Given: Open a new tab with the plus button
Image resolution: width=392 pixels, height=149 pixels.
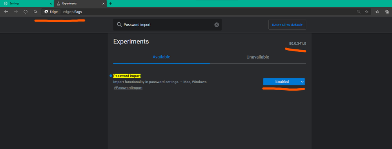Looking at the screenshot, I should (111, 4).
